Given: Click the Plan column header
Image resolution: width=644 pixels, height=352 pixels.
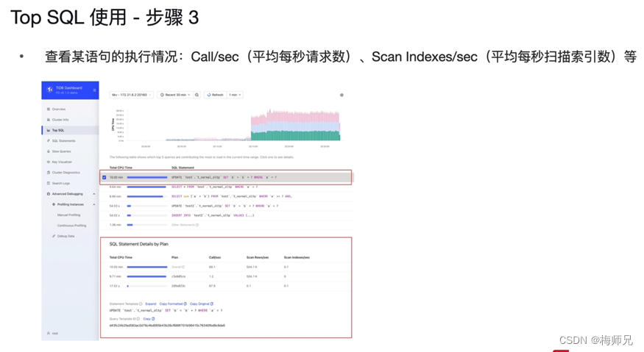Looking at the screenshot, I should tap(175, 258).
